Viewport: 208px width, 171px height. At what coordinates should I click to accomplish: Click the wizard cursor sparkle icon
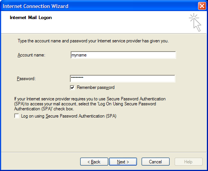[x=195, y=22]
